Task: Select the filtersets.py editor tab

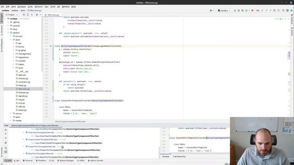Action: (x=53, y=15)
